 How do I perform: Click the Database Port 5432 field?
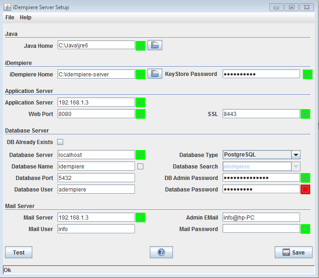(x=96, y=178)
